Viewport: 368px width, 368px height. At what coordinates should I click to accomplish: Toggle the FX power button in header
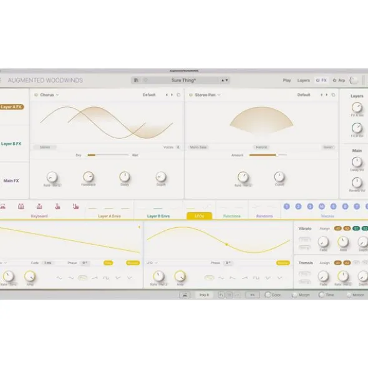(x=318, y=80)
